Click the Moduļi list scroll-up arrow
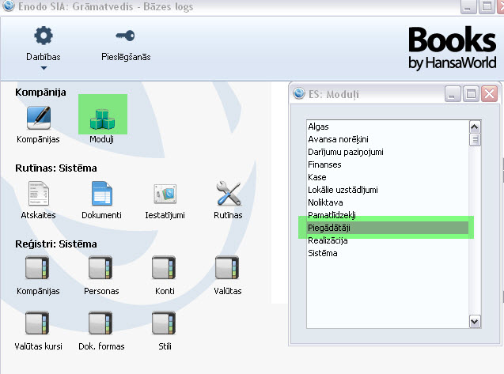504x374 pixels. 475,127
